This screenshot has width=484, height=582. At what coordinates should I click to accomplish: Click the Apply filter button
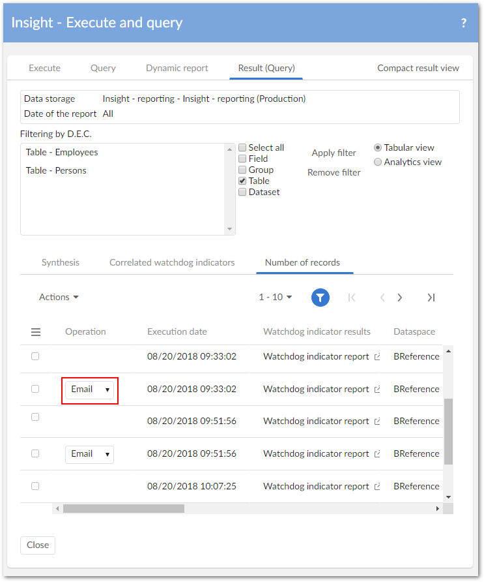334,153
